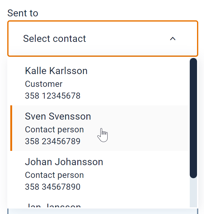Click phone number 358 23456789
The width and height of the screenshot is (204, 214).
pos(52,141)
